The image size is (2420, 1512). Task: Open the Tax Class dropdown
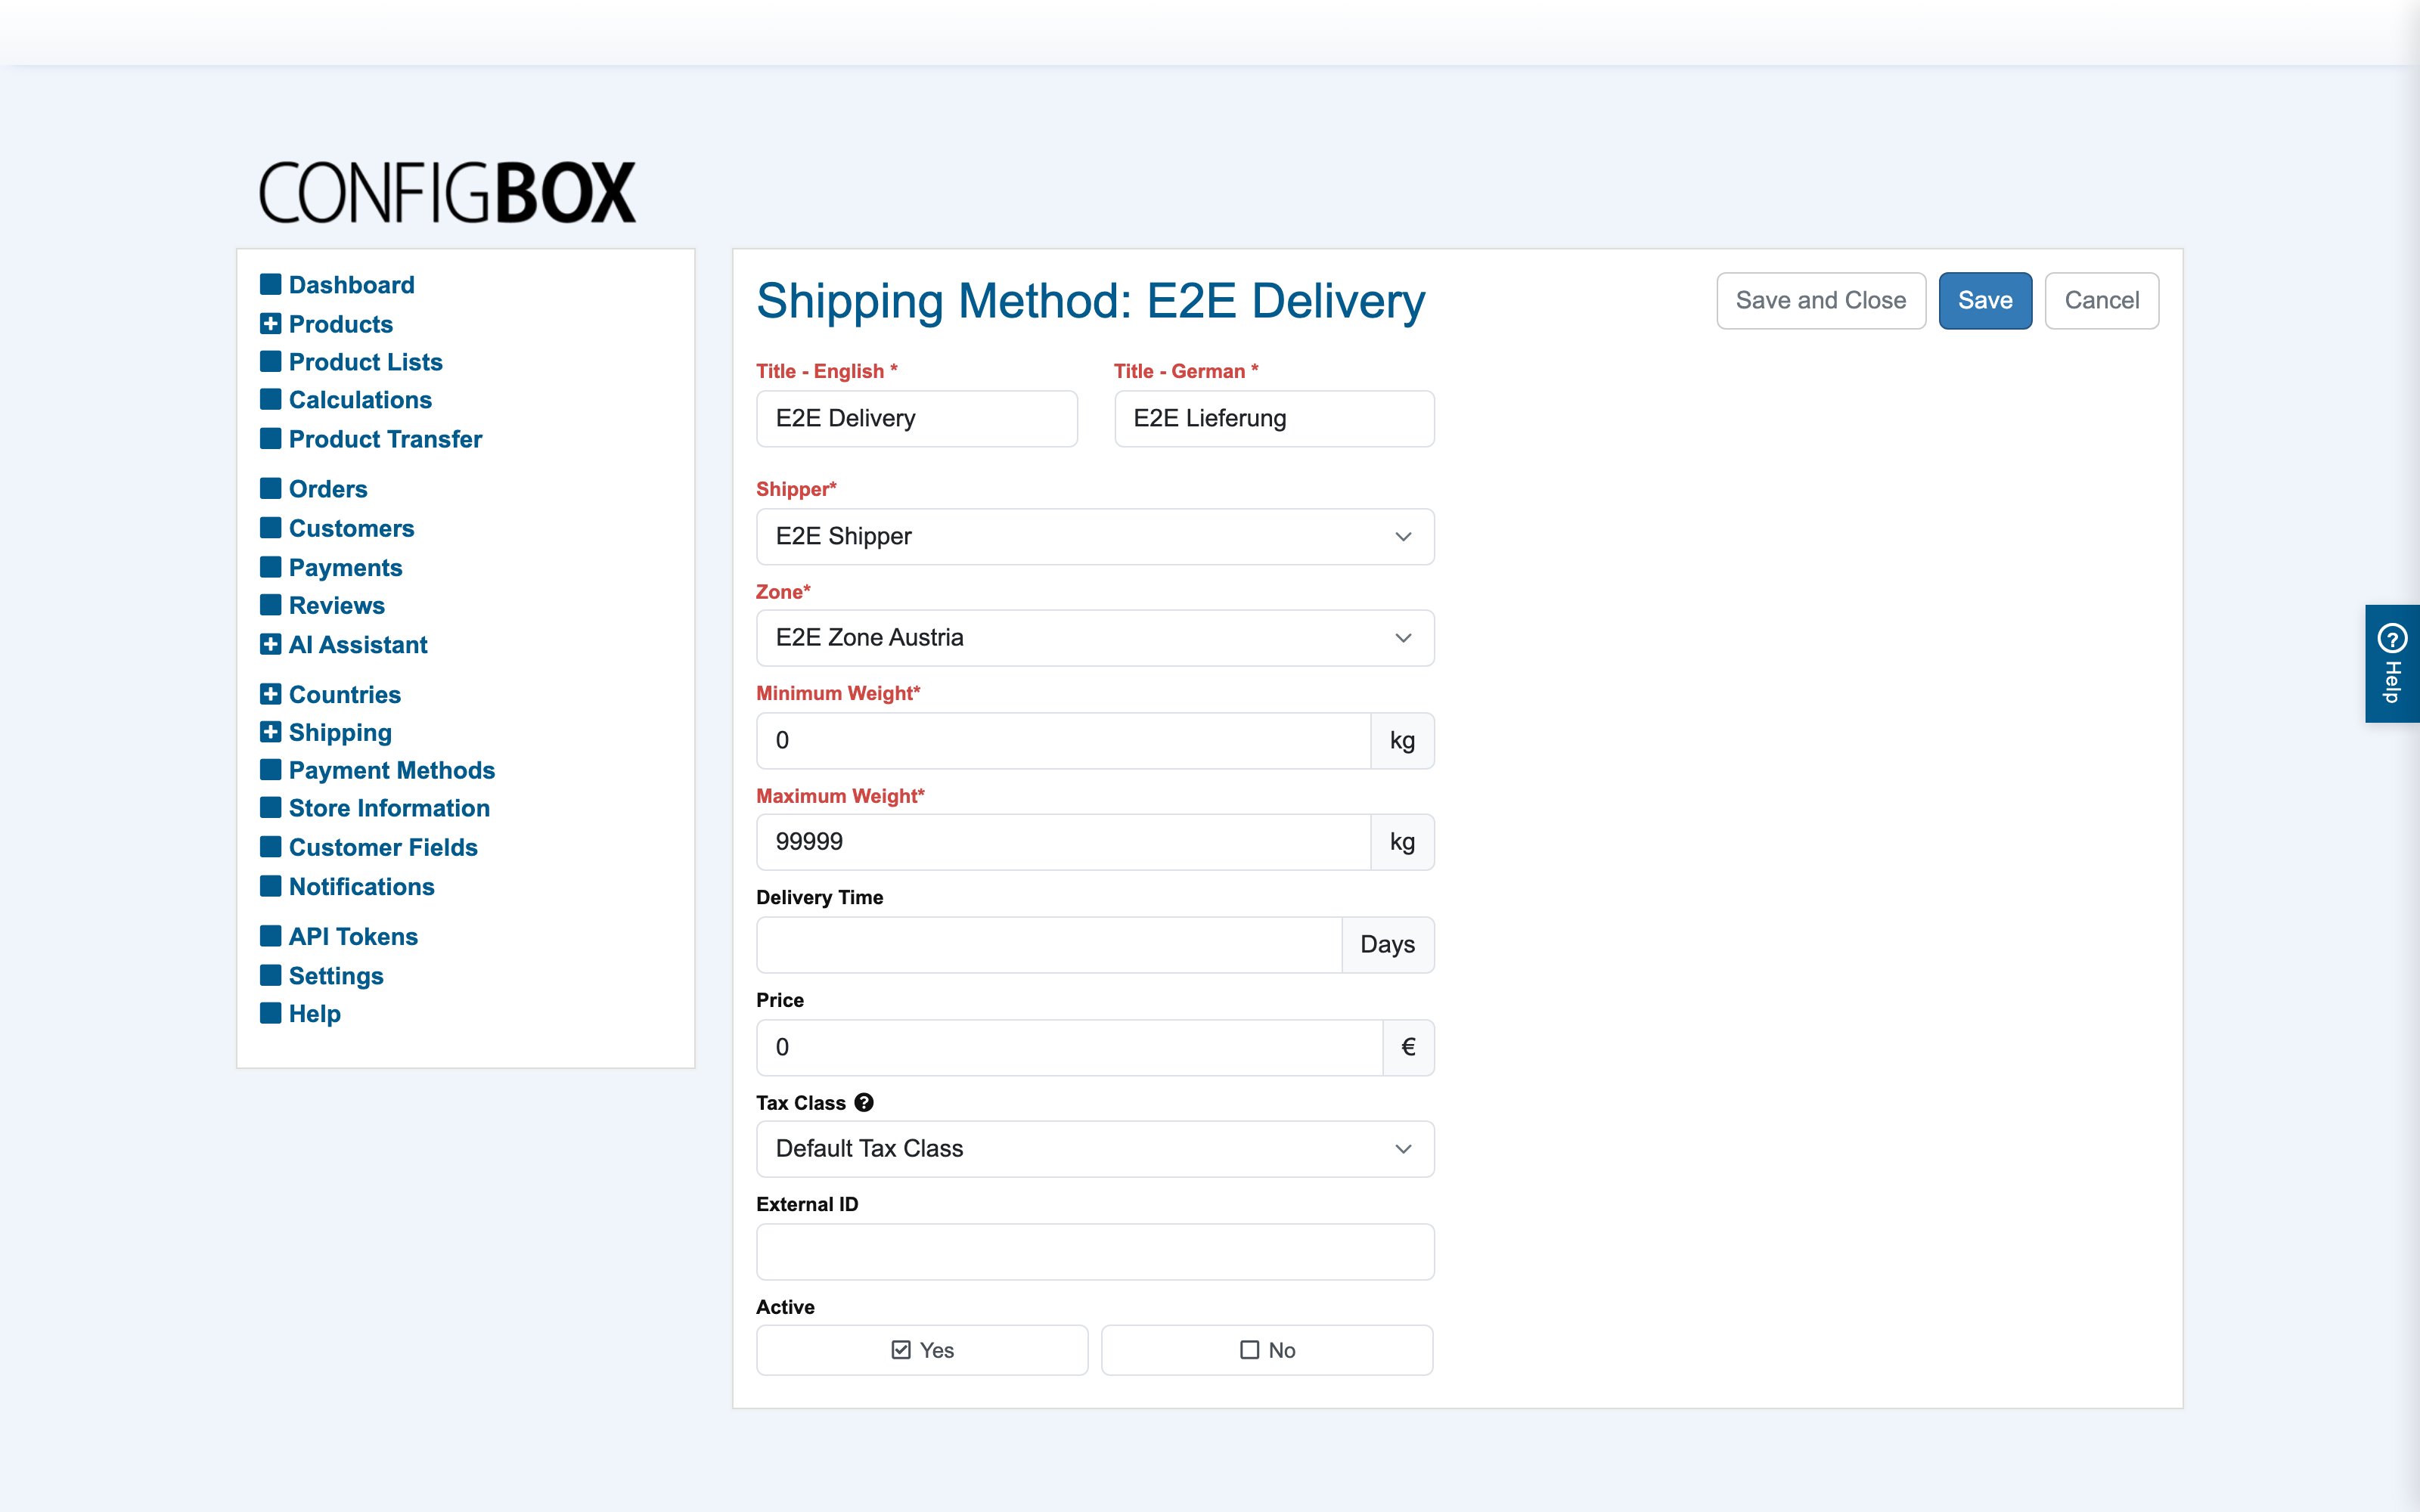(x=1095, y=1148)
